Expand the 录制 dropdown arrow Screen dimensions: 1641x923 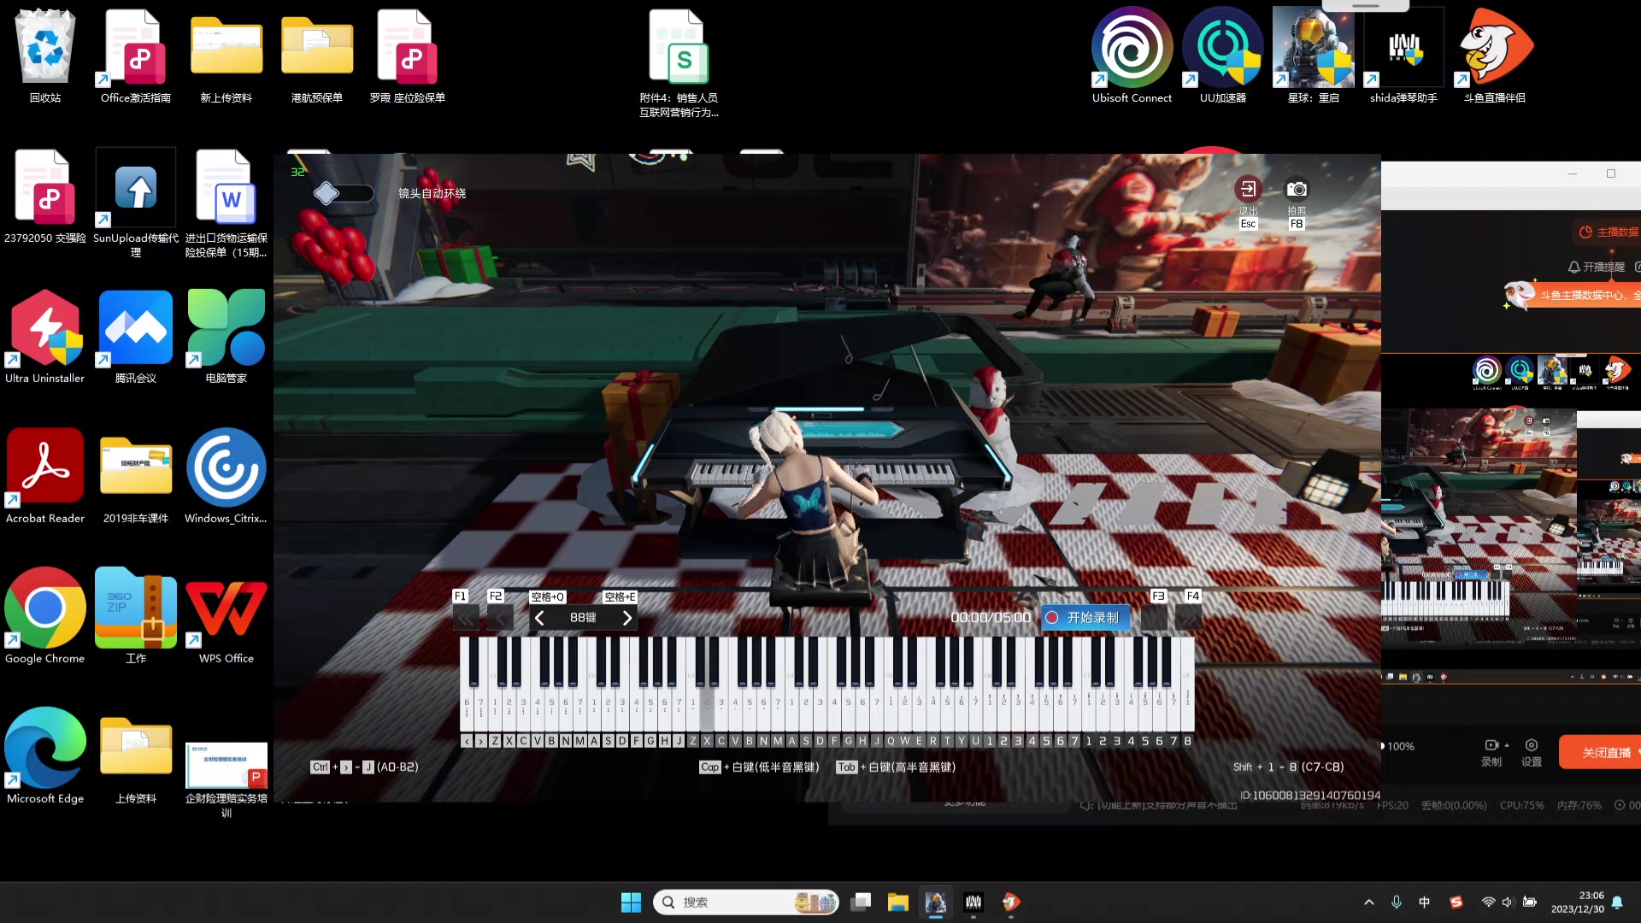tap(1507, 745)
